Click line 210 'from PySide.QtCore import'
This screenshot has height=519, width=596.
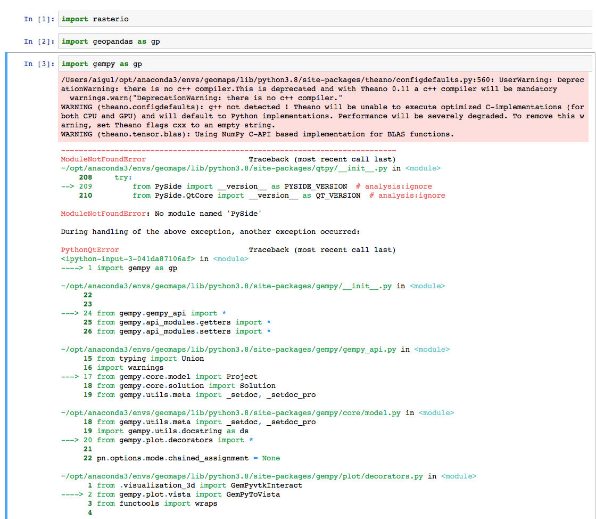(262, 196)
